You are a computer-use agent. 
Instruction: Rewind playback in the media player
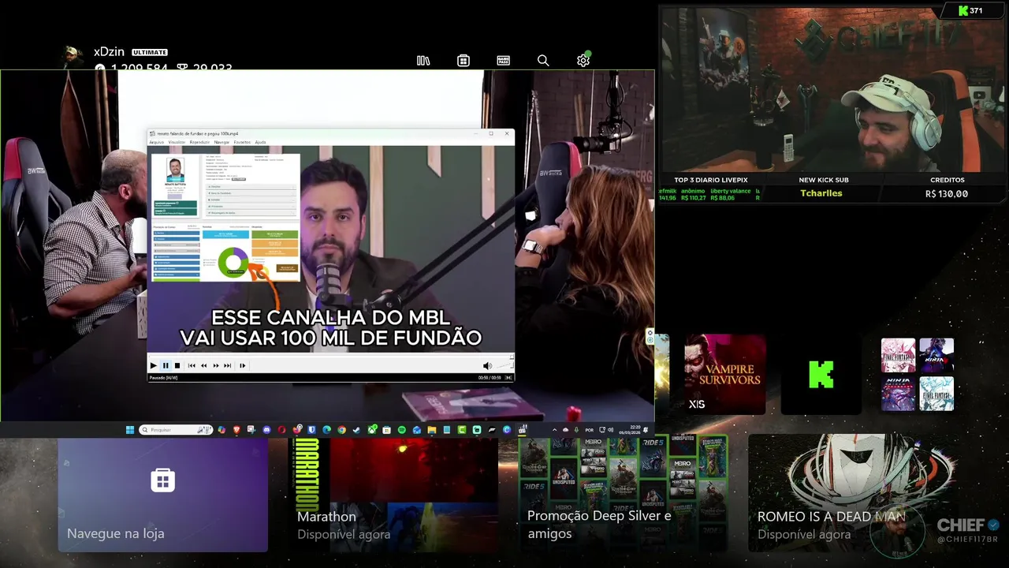tap(204, 365)
